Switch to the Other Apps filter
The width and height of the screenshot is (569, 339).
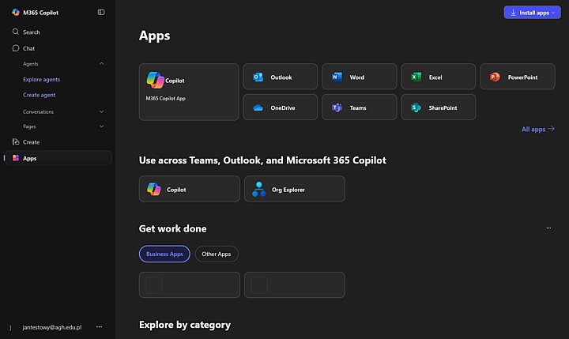click(217, 254)
